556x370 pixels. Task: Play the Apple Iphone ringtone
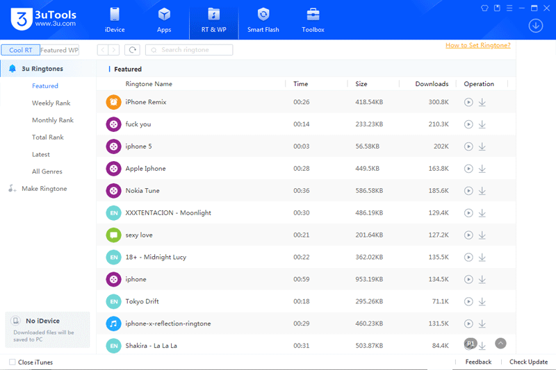pos(468,169)
